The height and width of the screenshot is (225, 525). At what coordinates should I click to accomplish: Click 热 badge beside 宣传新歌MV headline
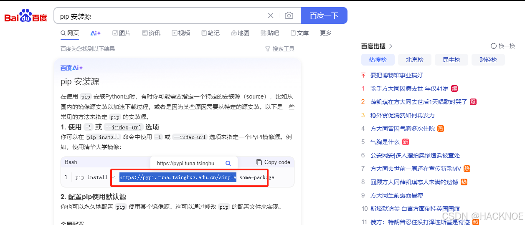pyautogui.click(x=467, y=169)
